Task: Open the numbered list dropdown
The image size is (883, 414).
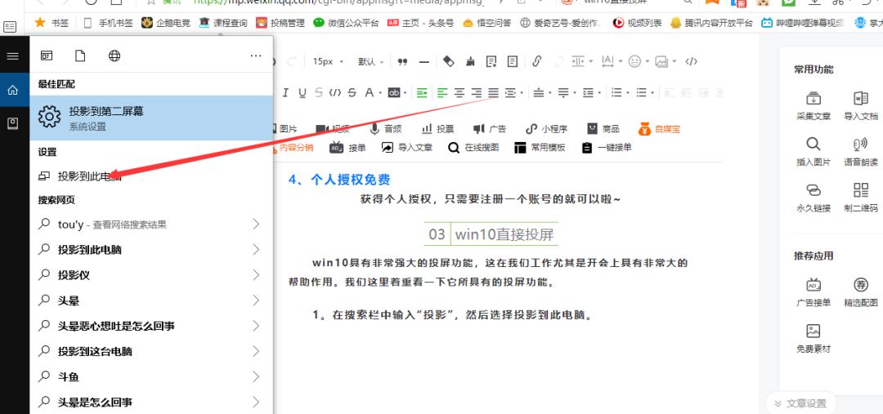Action: click(620, 93)
